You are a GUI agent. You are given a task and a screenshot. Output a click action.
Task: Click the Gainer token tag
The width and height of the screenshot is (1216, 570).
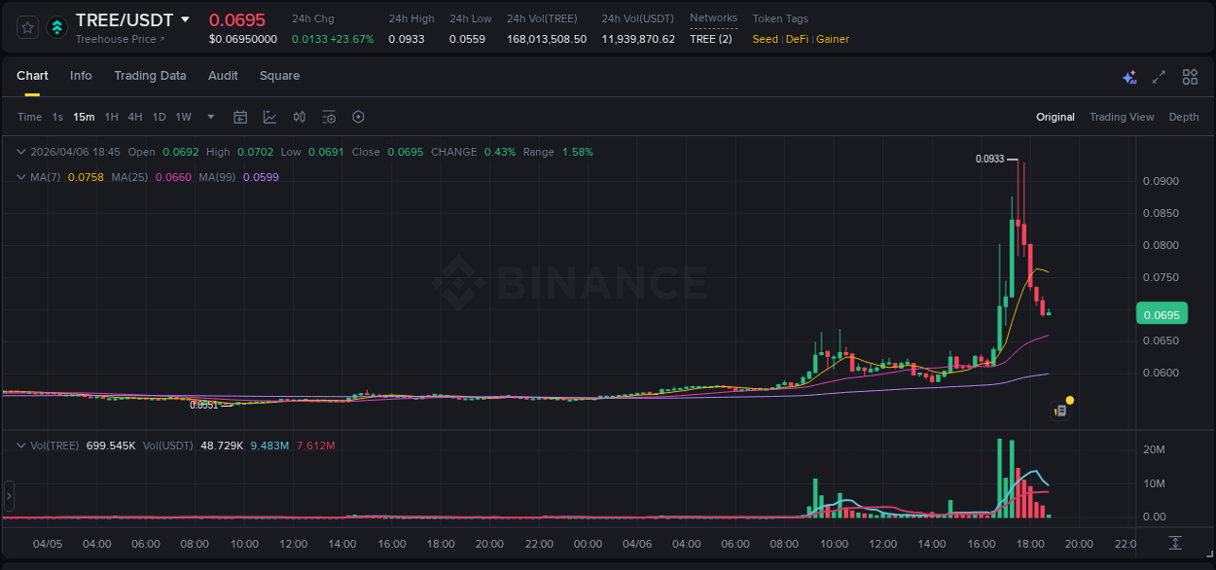833,39
